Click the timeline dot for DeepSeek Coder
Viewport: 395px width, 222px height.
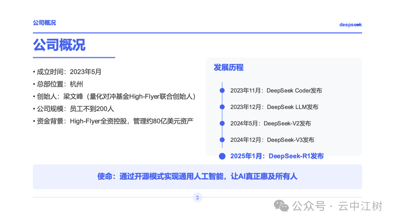coord(222,91)
